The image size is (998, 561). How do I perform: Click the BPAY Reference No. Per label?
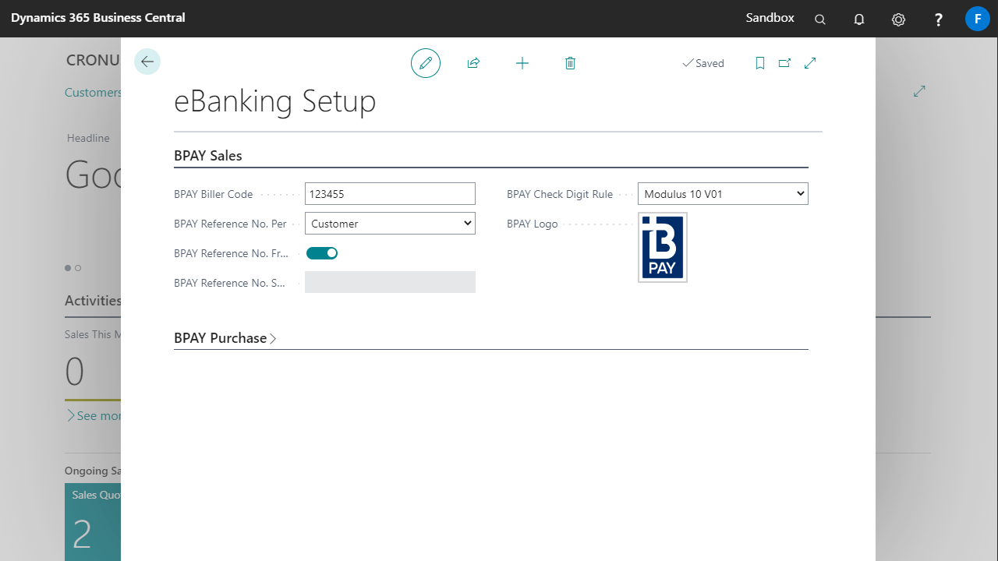(231, 224)
